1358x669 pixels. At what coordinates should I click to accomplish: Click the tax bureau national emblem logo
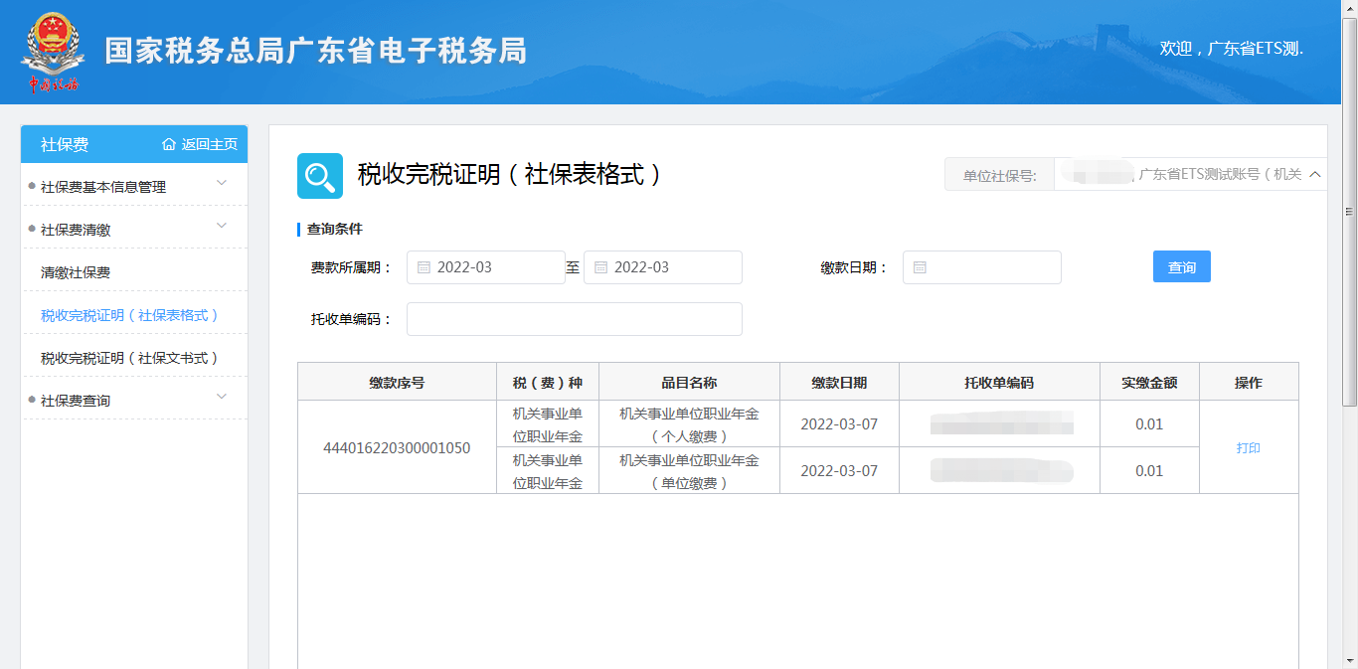[50, 52]
